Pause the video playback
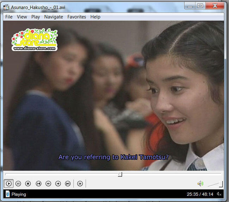The image size is (229, 202). coord(18,184)
